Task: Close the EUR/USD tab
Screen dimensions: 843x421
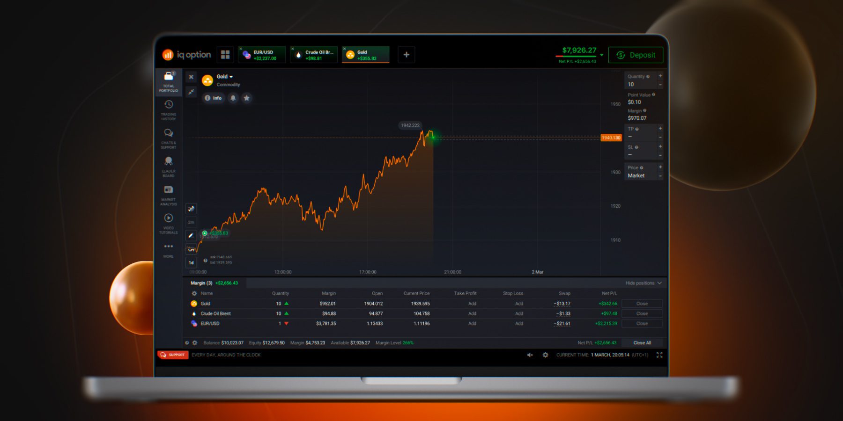Action: tap(241, 49)
